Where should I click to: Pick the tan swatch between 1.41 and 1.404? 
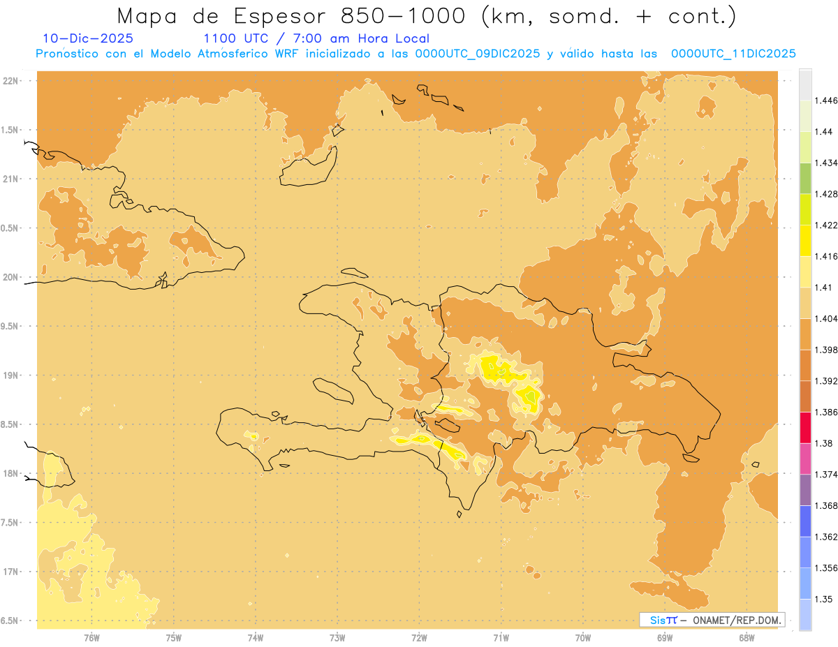(805, 303)
